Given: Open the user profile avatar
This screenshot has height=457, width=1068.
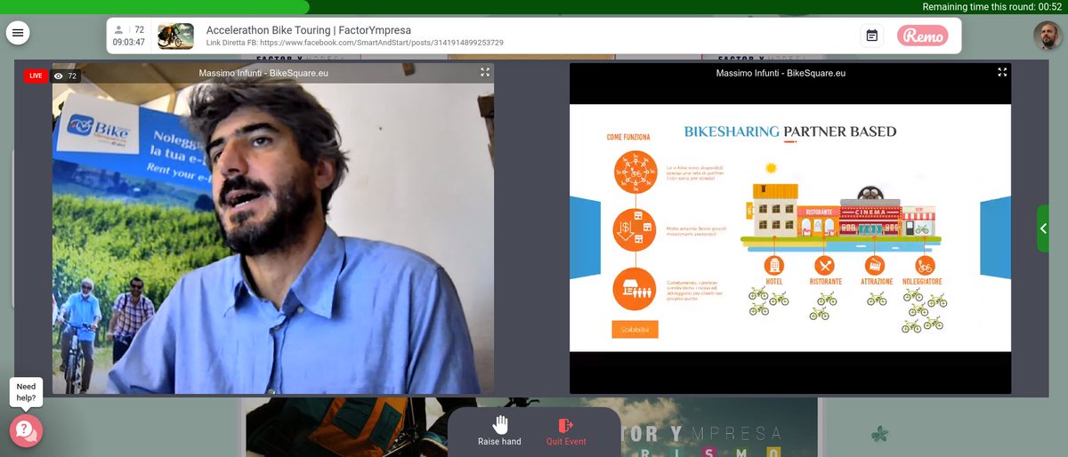Looking at the screenshot, I should point(1047,36).
